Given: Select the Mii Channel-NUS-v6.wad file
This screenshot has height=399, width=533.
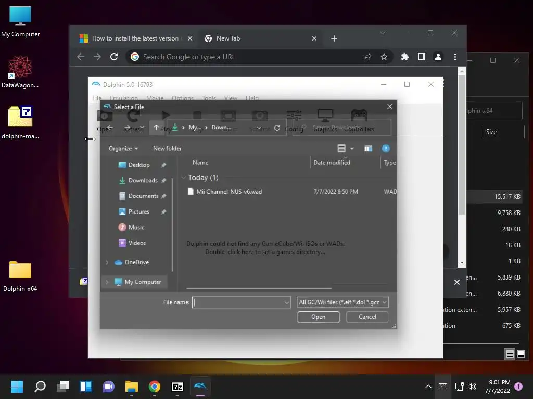Looking at the screenshot, I should coord(229,192).
